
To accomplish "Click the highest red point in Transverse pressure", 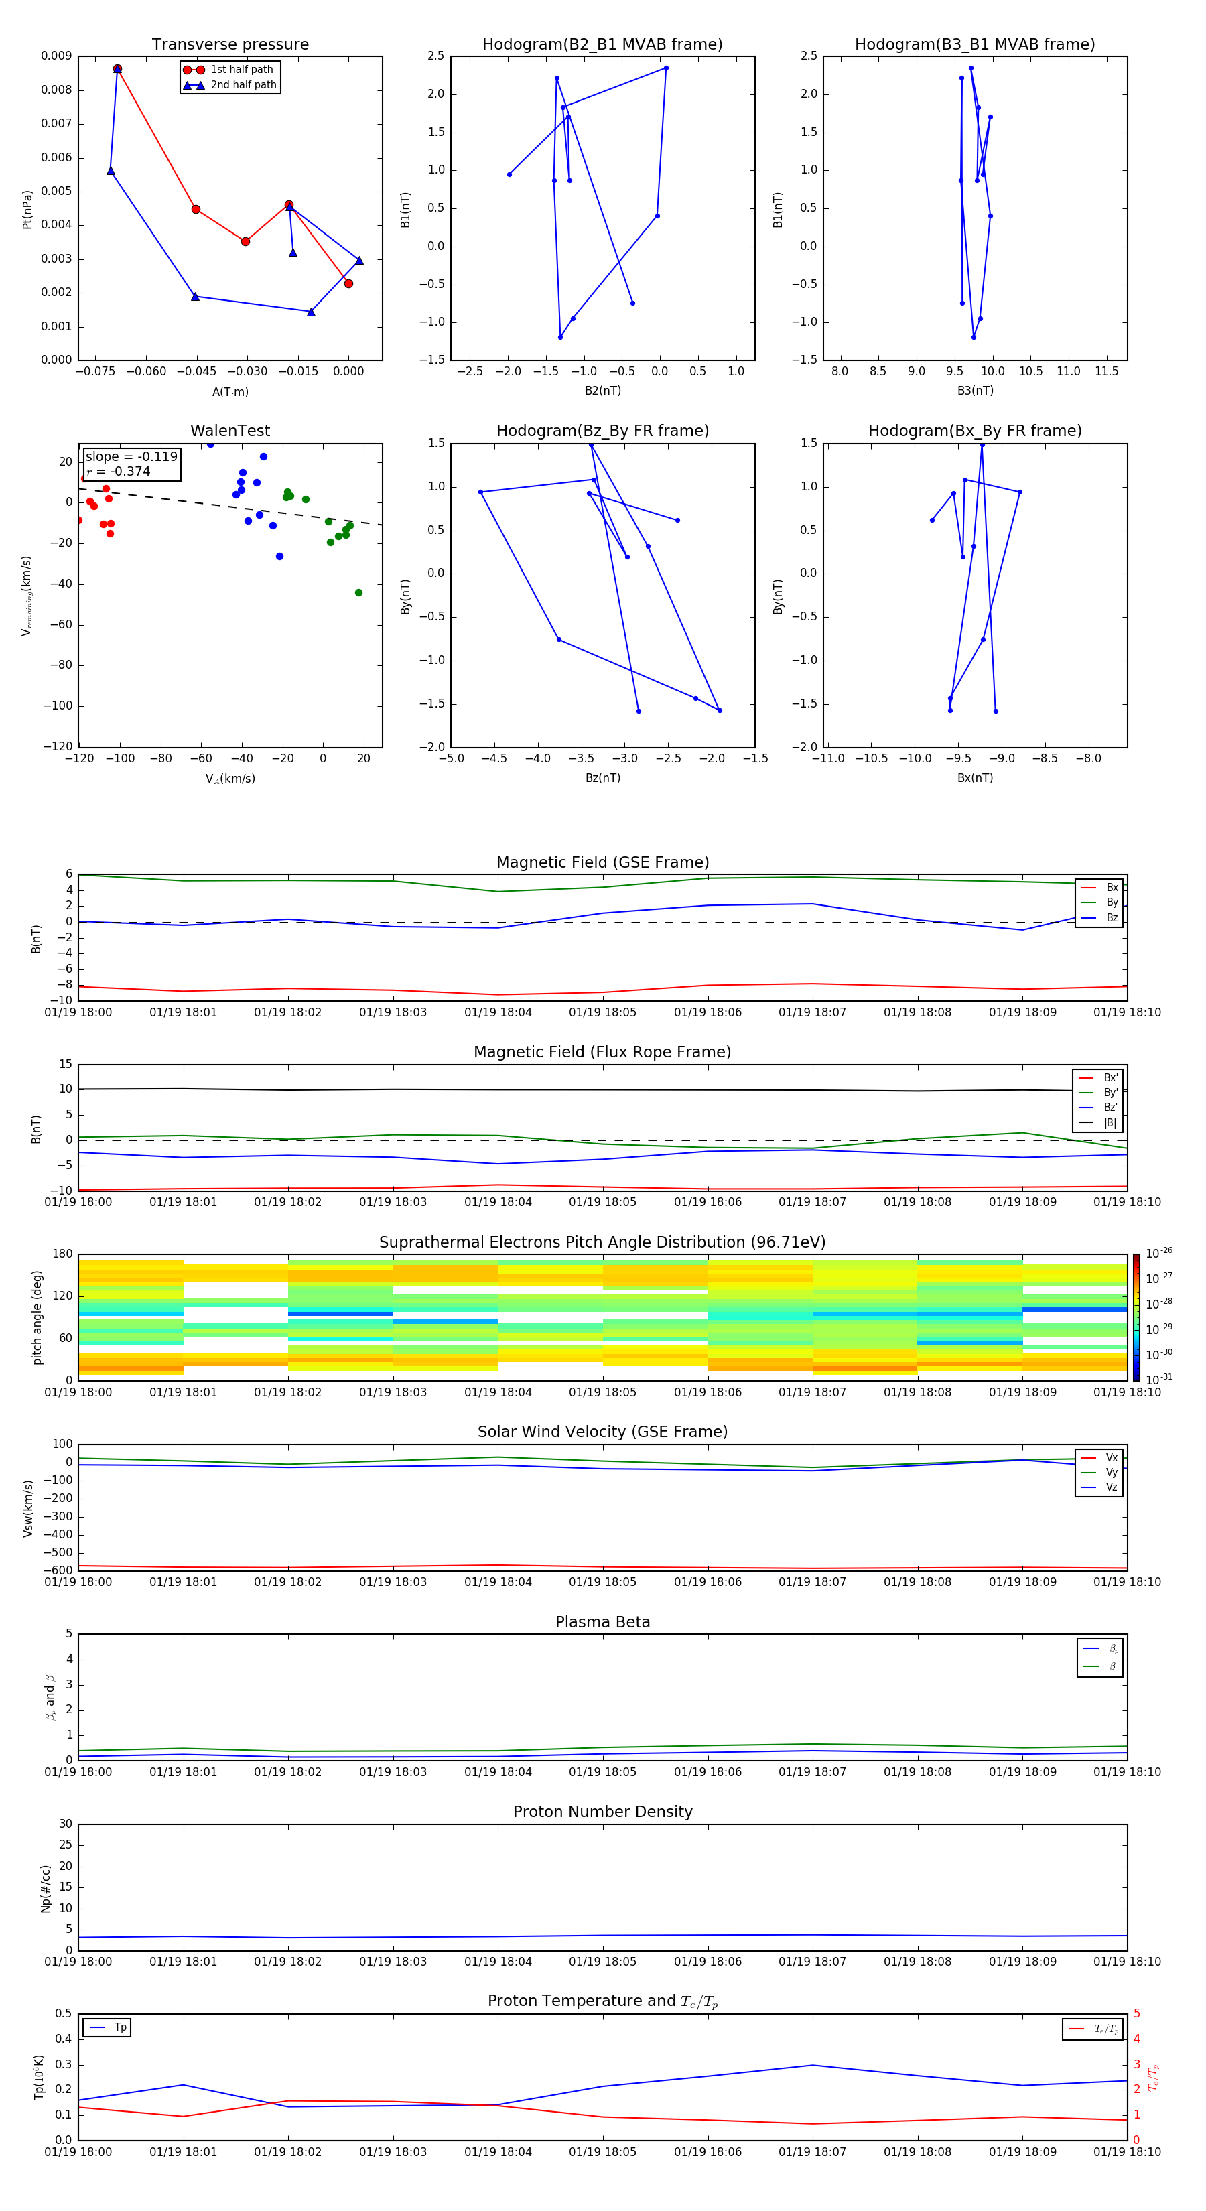I will (x=118, y=68).
